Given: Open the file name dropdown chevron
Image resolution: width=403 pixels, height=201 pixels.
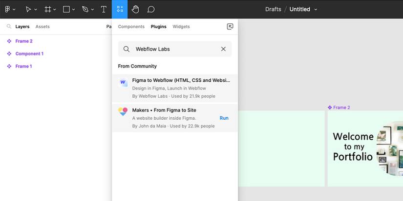Looking at the screenshot, I should (x=316, y=9).
